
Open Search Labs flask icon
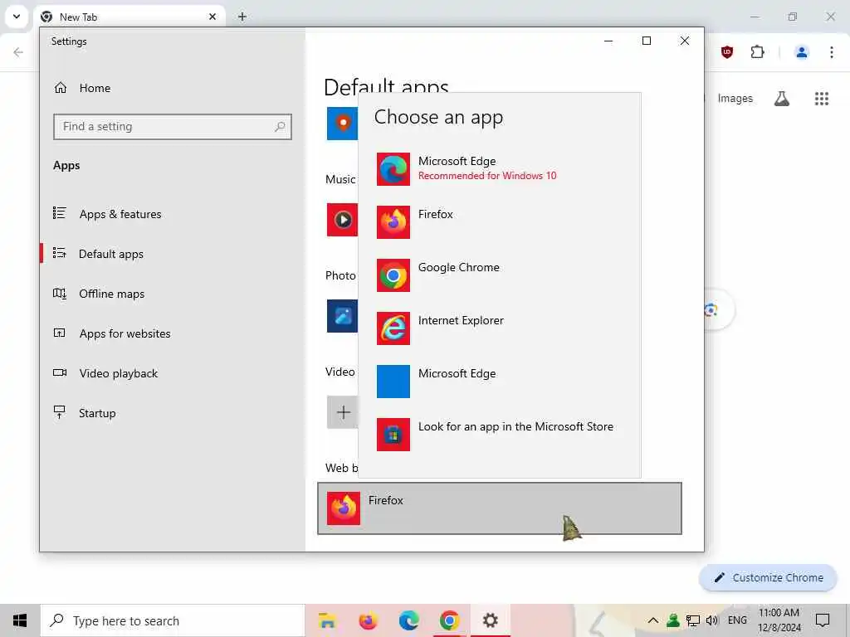(x=782, y=99)
